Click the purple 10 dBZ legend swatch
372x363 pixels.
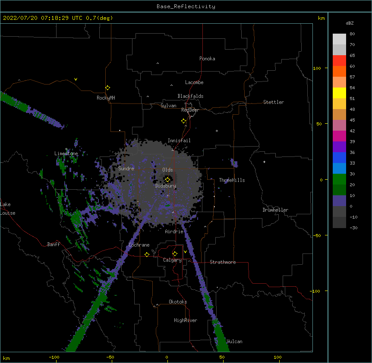click(339, 201)
